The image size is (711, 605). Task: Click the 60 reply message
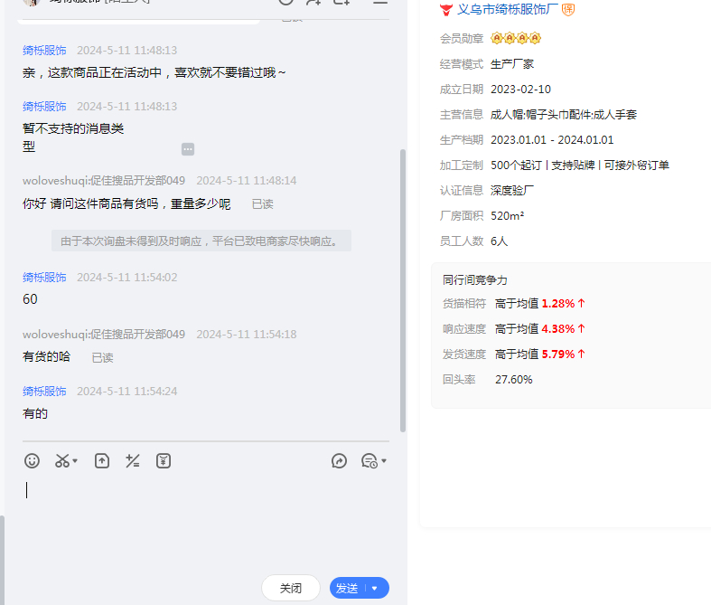(30, 299)
